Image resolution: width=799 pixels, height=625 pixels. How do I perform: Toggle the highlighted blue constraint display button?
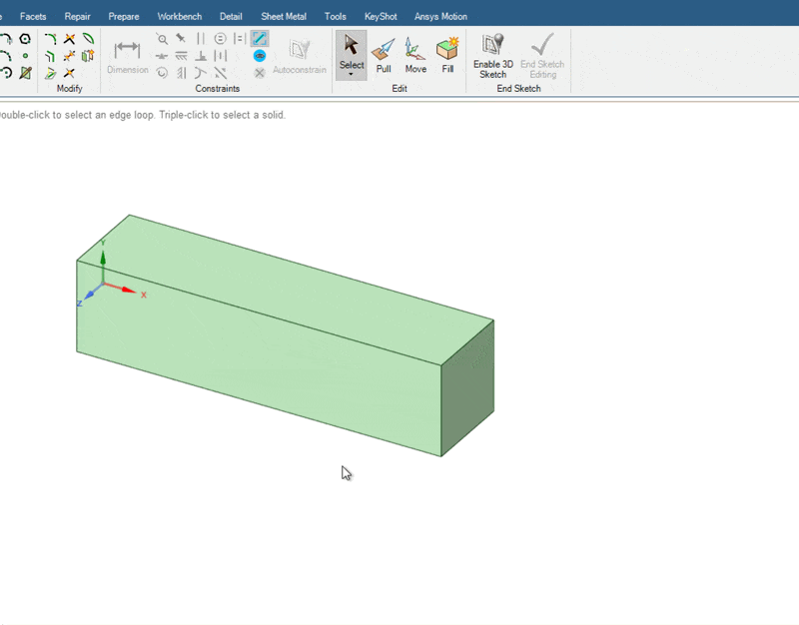point(260,39)
